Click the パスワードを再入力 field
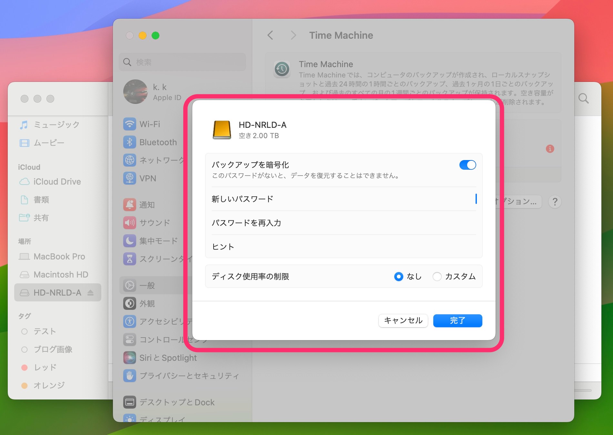613x435 pixels. pos(344,223)
